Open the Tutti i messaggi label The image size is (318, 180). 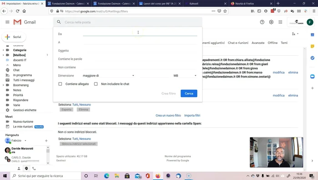pos(24,80)
